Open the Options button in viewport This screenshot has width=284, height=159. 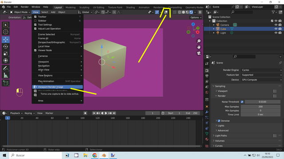(196, 18)
